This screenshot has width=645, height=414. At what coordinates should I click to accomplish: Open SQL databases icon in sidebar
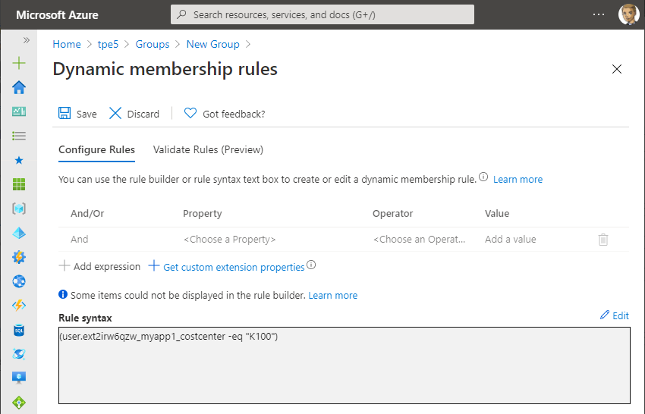pos(19,330)
